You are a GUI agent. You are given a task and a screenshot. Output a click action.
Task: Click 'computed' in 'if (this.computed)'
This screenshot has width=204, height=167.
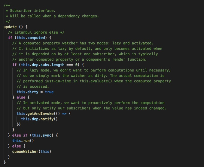pyautogui.click(x=36, y=38)
